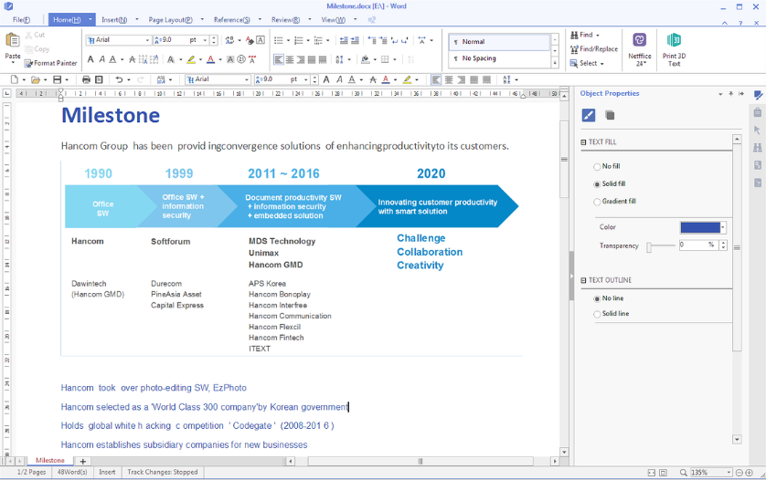Open the Review menu tab
This screenshot has height=480, width=766.
pos(287,19)
